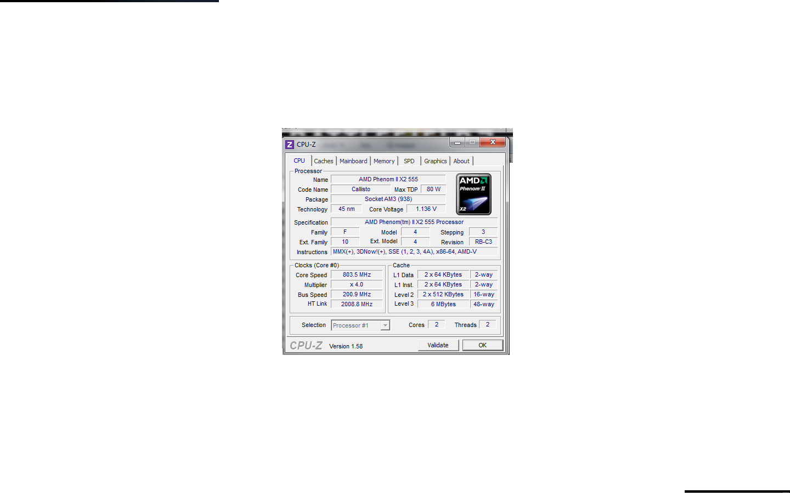Click the L1 Inst. 2 x 64 KBytes value

(x=443, y=284)
